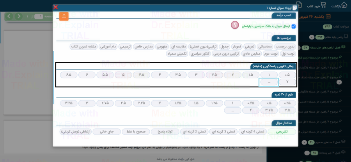The height and width of the screenshot is (162, 351).
Task: Select score 3.75 out of 20
Action: pos(269,110)
